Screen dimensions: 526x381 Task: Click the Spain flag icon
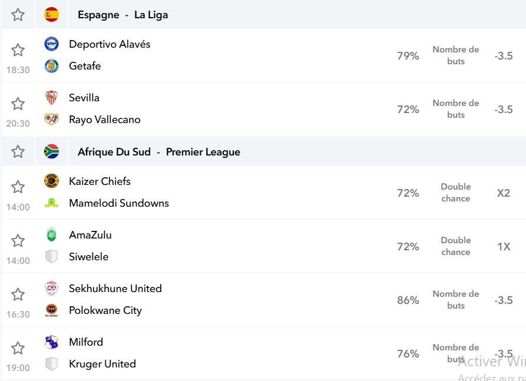(51, 15)
